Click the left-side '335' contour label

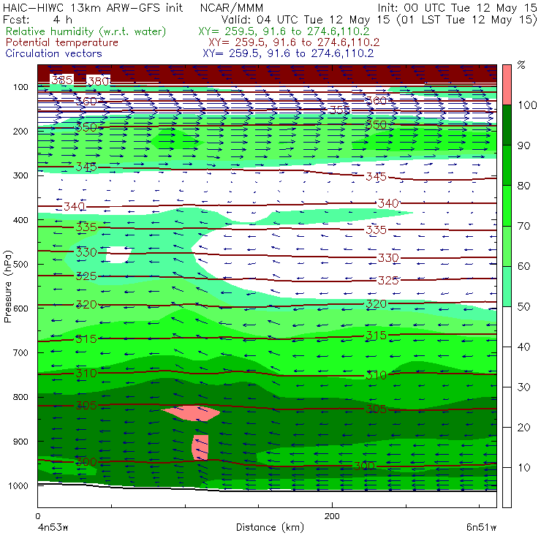[86, 227]
